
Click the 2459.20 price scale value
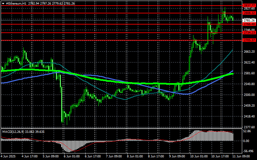(249, 106)
